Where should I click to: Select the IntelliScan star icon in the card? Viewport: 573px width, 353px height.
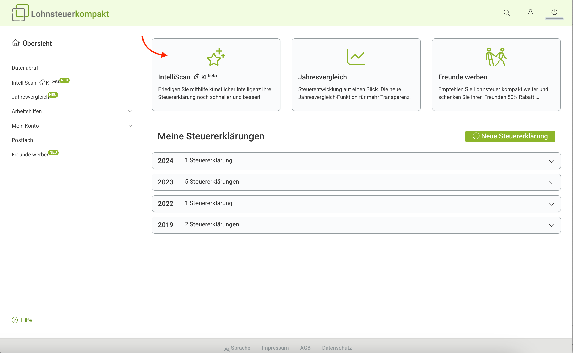point(216,57)
